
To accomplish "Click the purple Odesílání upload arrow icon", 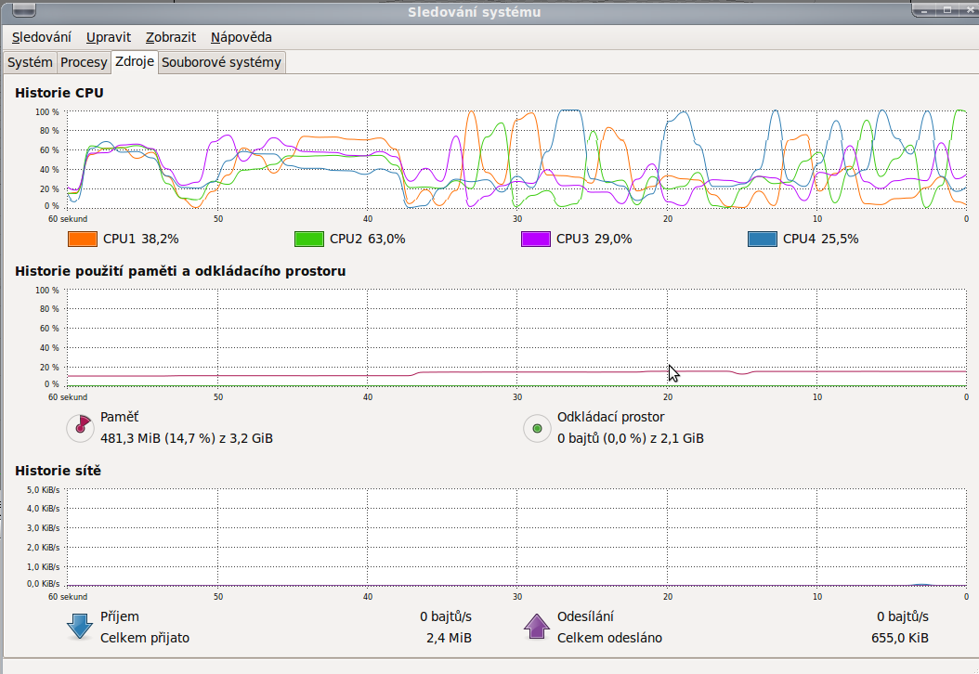I will point(537,627).
